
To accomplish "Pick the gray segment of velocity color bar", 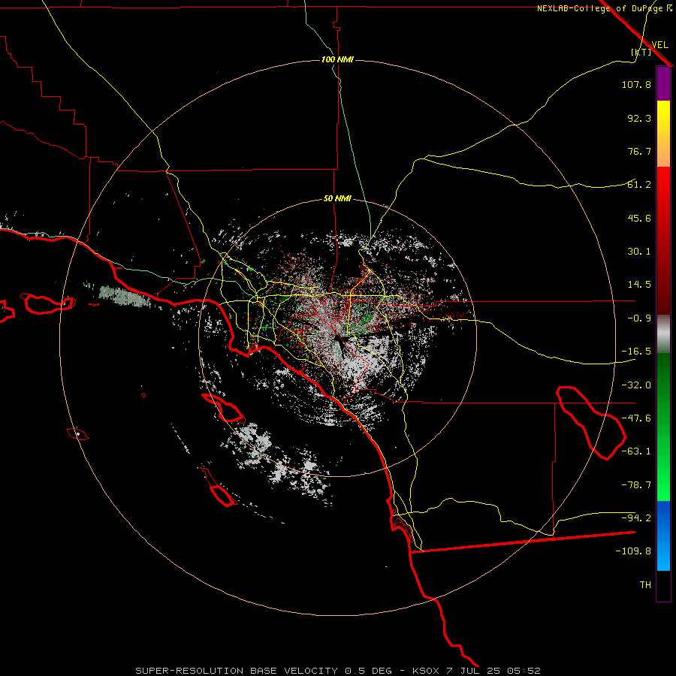I will 663,333.
